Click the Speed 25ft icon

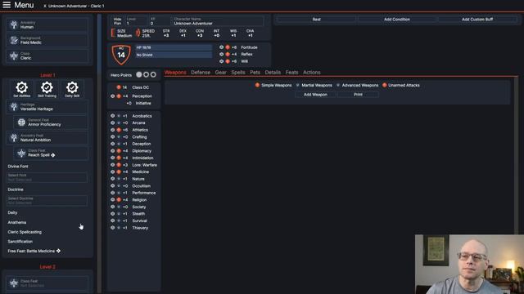coord(138,33)
